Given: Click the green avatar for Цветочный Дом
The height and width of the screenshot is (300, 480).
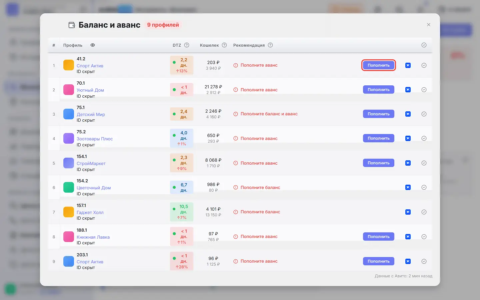Looking at the screenshot, I should point(69,187).
